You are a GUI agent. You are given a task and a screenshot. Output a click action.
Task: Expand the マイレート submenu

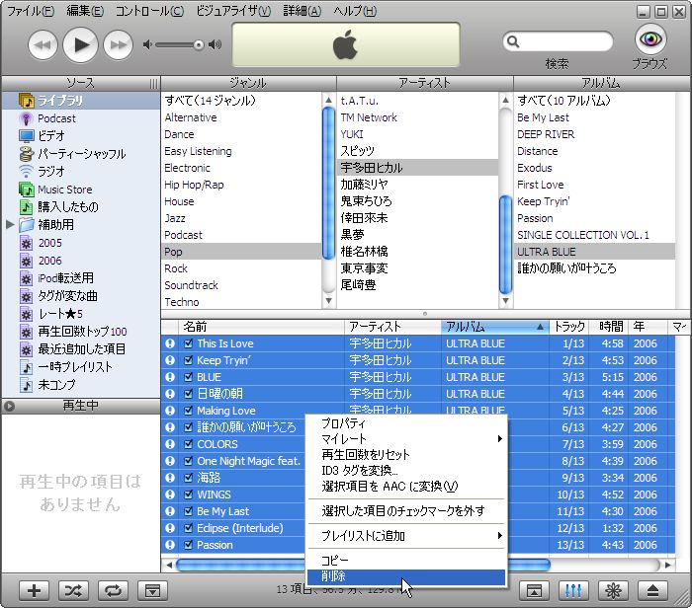[406, 439]
